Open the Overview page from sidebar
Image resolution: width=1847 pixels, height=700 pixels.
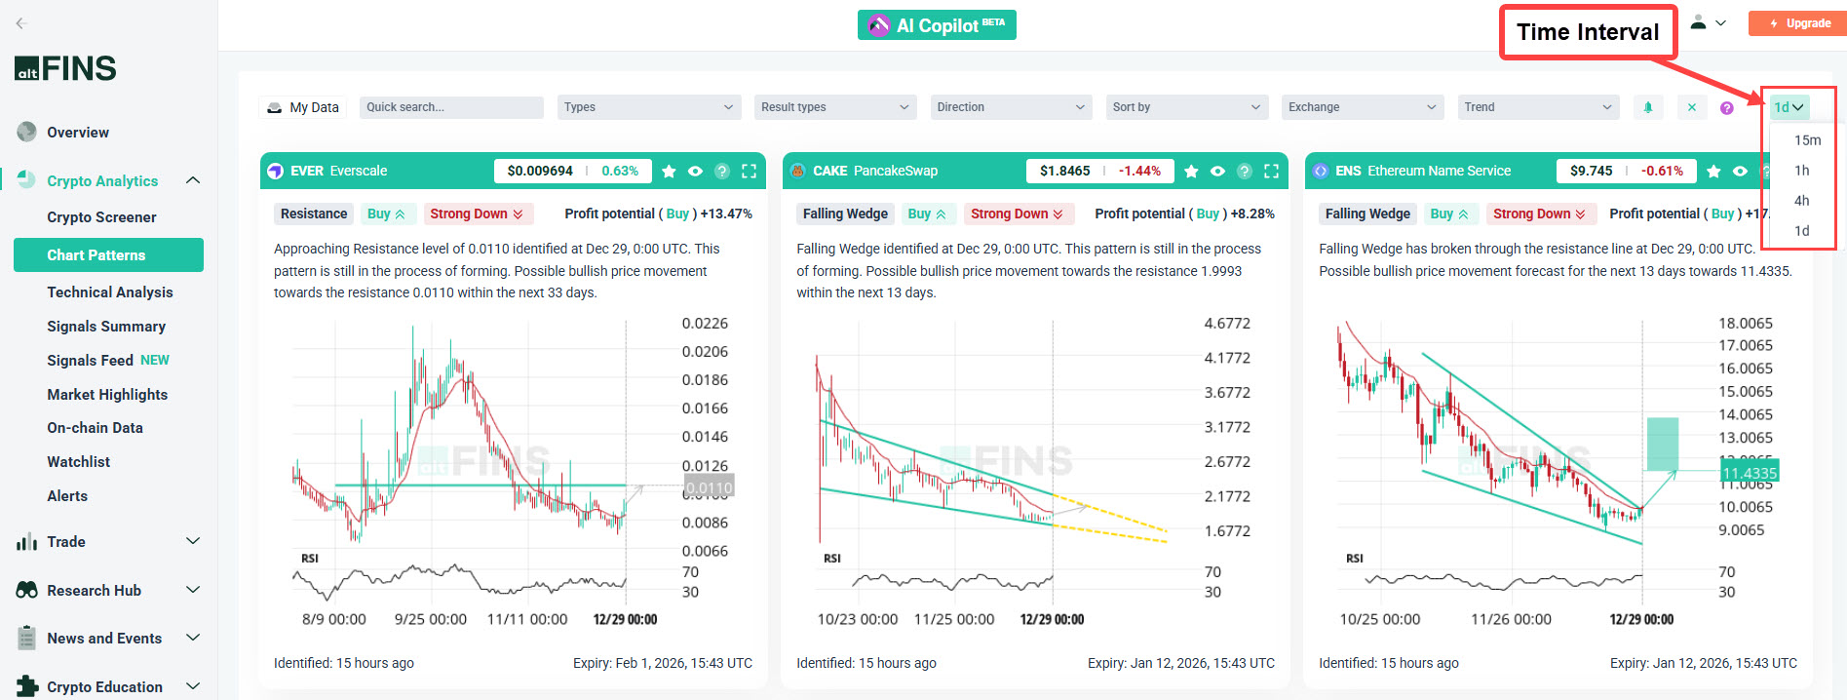point(78,133)
